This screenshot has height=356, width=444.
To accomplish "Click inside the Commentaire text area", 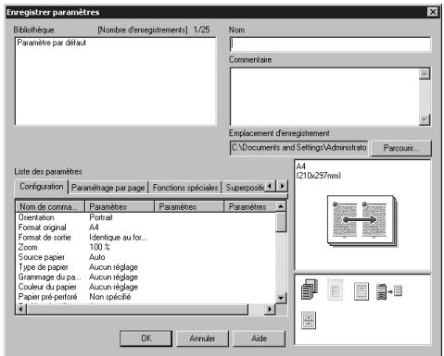I will pyautogui.click(x=324, y=96).
